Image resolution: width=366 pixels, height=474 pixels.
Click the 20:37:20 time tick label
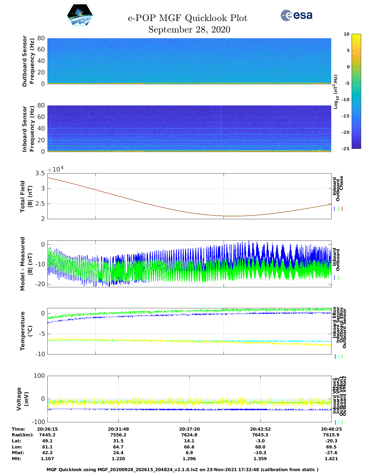189,429
